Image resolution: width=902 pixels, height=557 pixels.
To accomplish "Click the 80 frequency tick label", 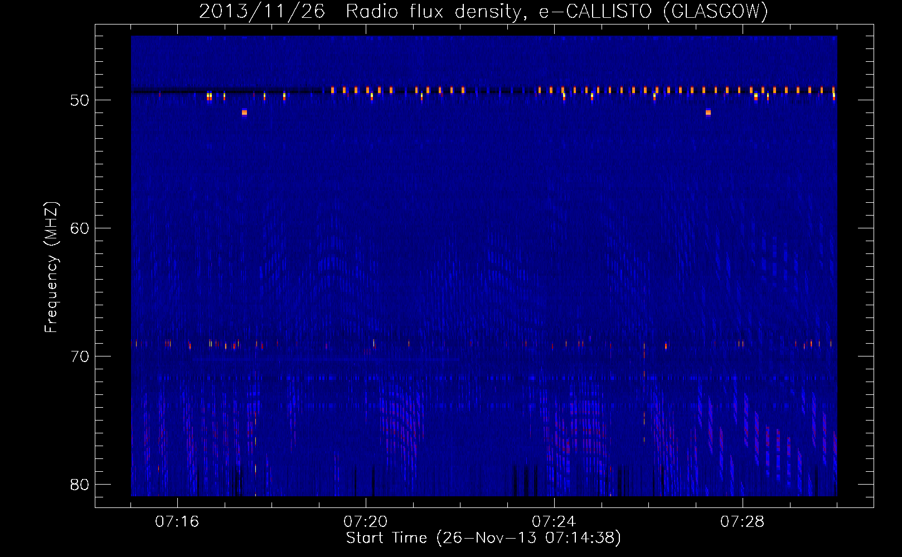I will (80, 485).
